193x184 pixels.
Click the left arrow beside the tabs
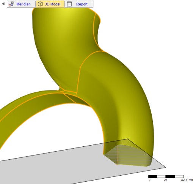(x=3, y=4)
